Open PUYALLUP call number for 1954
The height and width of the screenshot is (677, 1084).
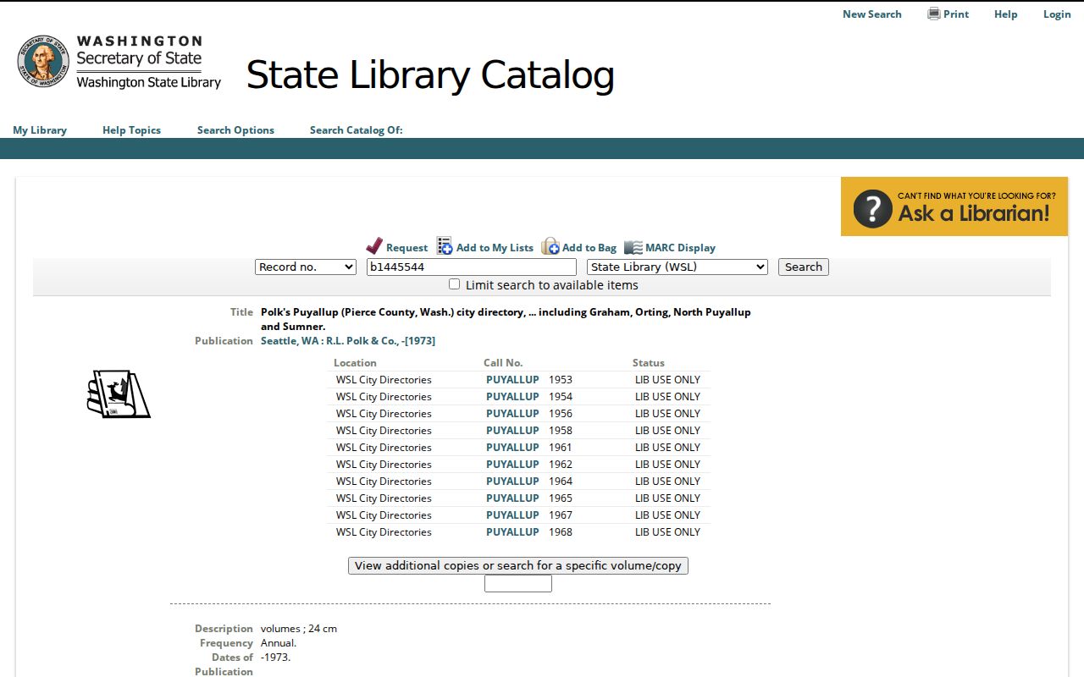point(512,397)
